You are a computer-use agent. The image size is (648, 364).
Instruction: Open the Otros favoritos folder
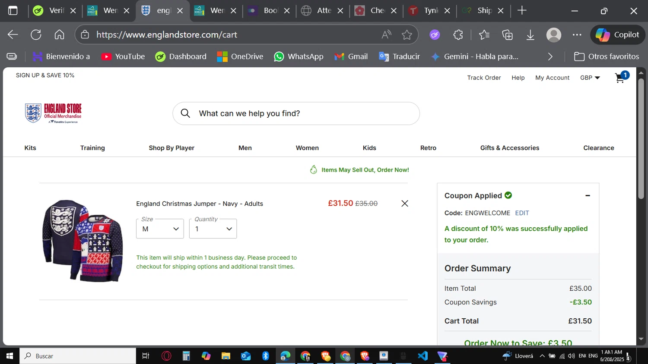[x=607, y=56]
